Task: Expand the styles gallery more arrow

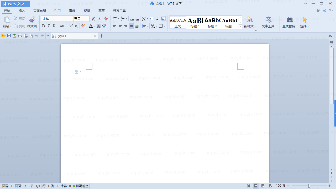Action: 240,26
